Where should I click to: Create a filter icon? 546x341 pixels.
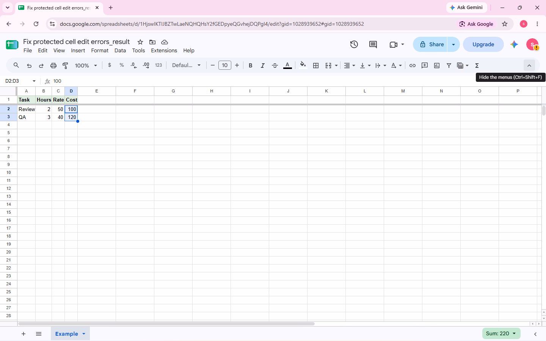click(449, 66)
